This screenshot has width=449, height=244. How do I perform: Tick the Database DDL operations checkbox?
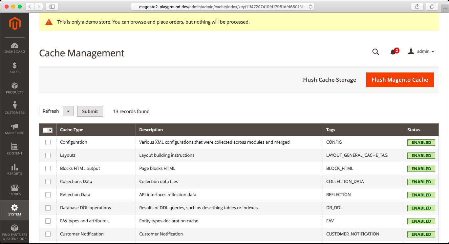pos(48,208)
